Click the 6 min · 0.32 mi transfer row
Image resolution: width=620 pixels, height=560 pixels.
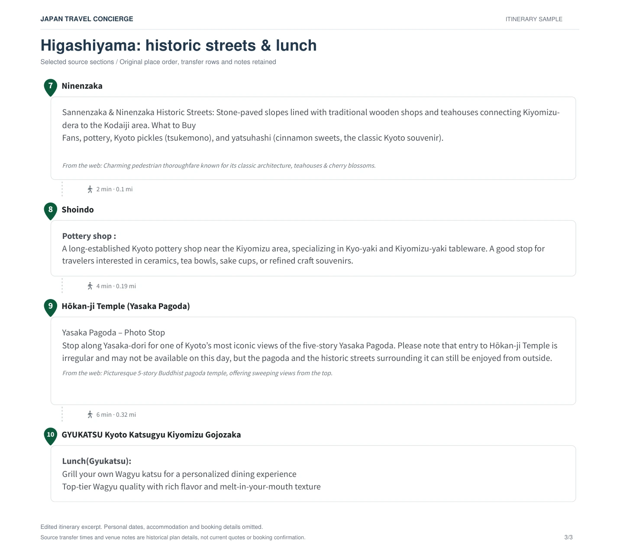[112, 415]
